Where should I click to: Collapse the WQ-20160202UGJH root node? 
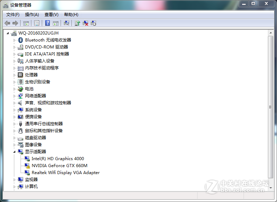click(x=8, y=33)
